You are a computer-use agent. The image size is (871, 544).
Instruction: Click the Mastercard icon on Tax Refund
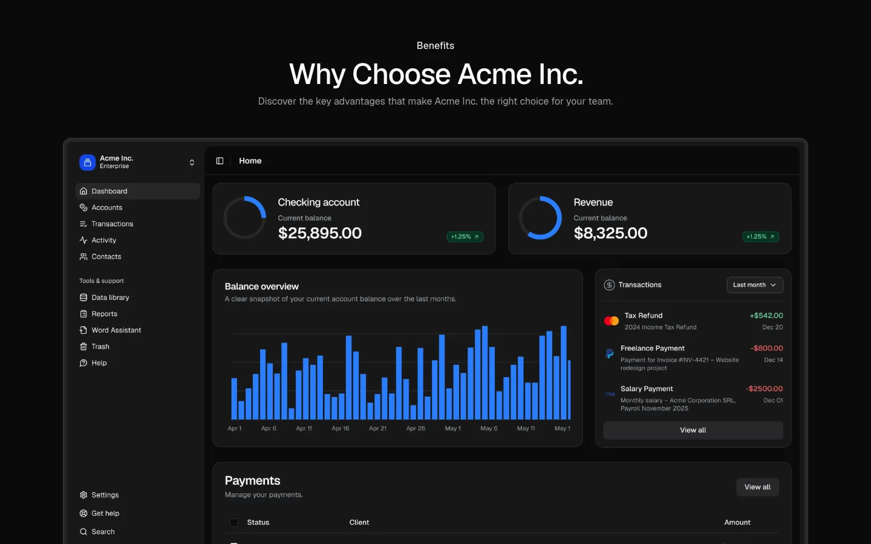(612, 321)
